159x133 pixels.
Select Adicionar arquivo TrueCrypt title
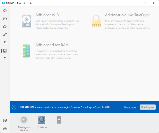(x=127, y=15)
